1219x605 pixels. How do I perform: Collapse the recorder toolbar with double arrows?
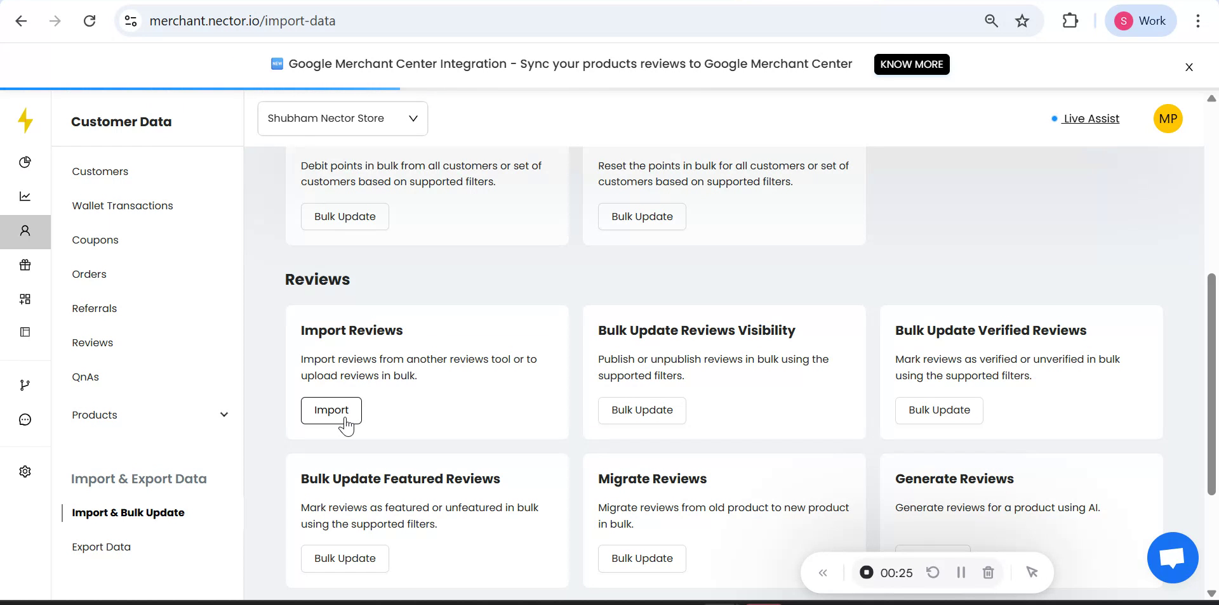pos(823,573)
